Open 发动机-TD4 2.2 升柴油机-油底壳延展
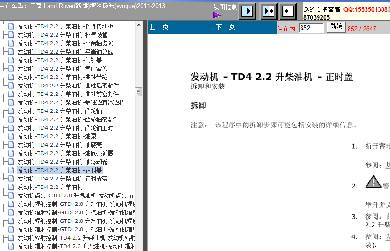Viewport: 390px width, 251px height. coord(65,153)
